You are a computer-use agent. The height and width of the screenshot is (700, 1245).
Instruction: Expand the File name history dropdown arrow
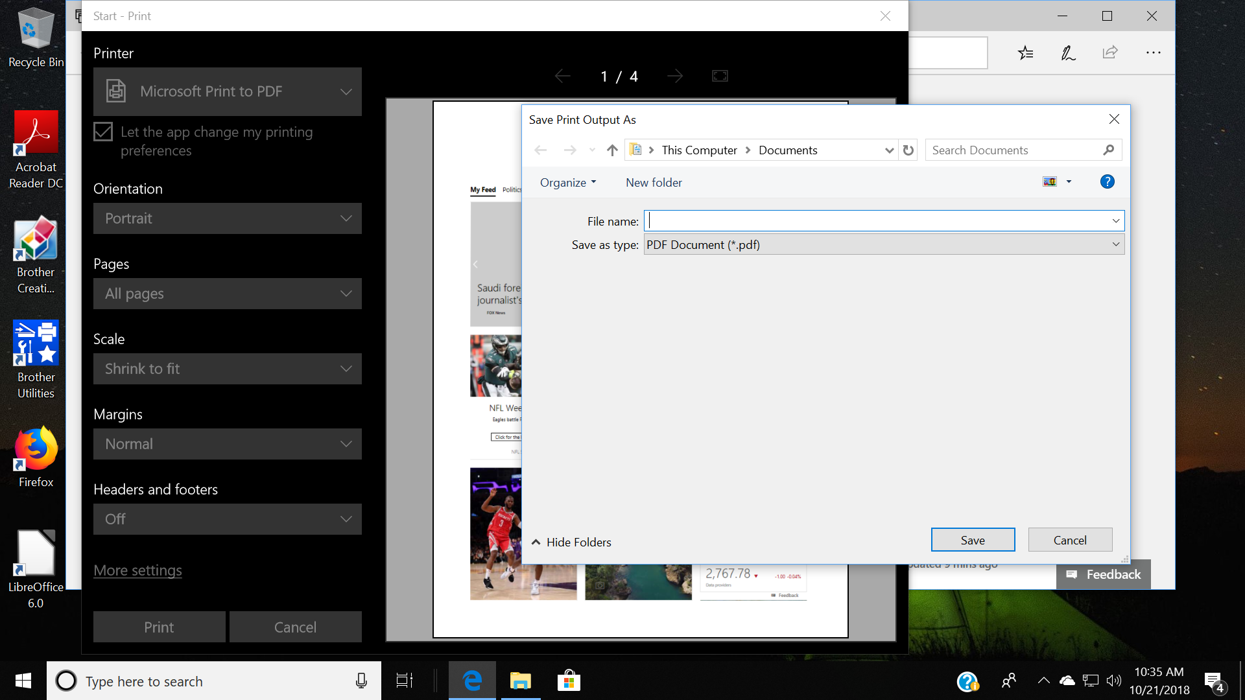coord(1116,221)
